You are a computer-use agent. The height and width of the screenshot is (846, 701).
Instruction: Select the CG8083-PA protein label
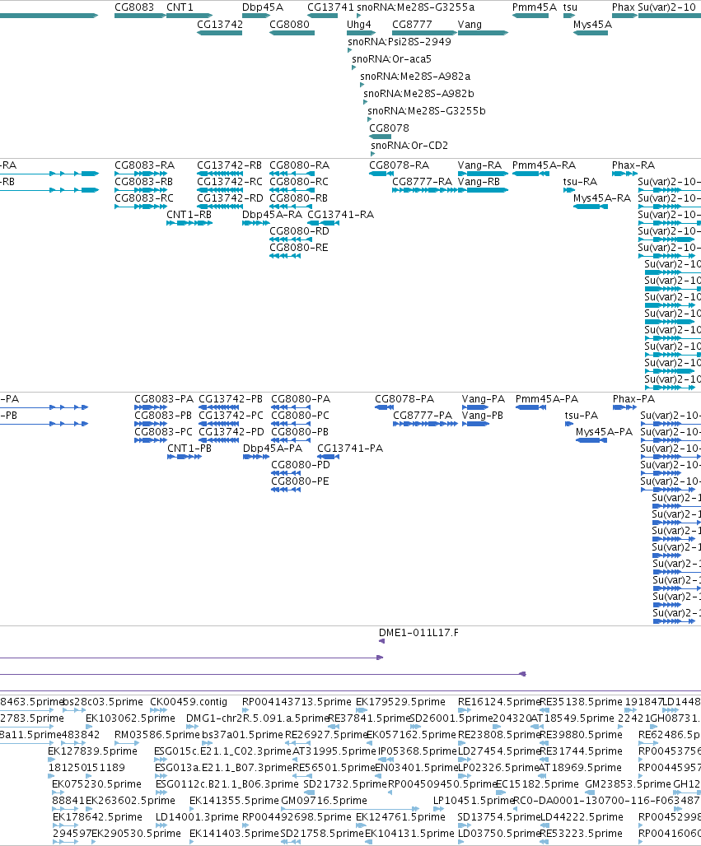(164, 398)
